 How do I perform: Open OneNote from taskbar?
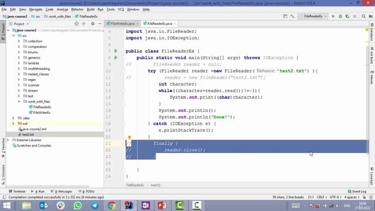[x=145, y=206]
